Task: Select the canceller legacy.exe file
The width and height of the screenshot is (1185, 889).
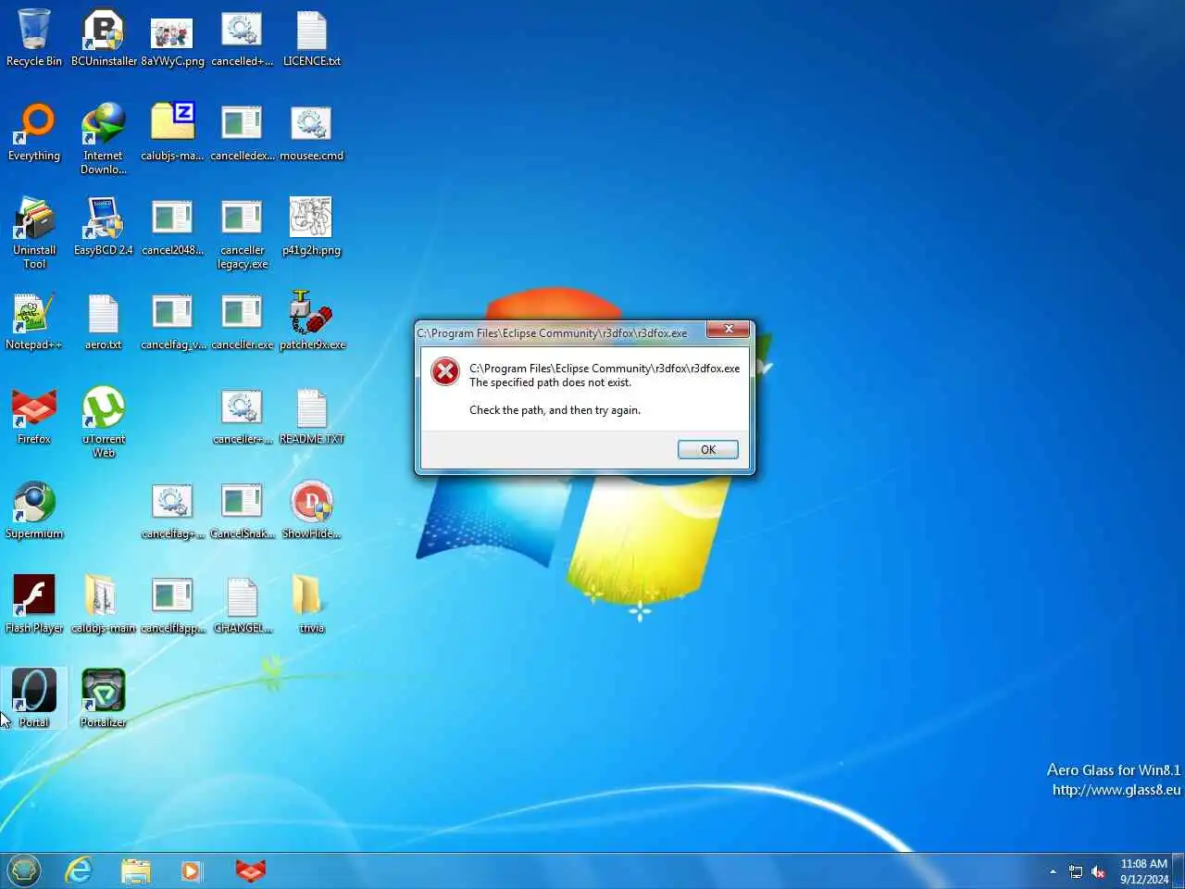Action: (242, 233)
